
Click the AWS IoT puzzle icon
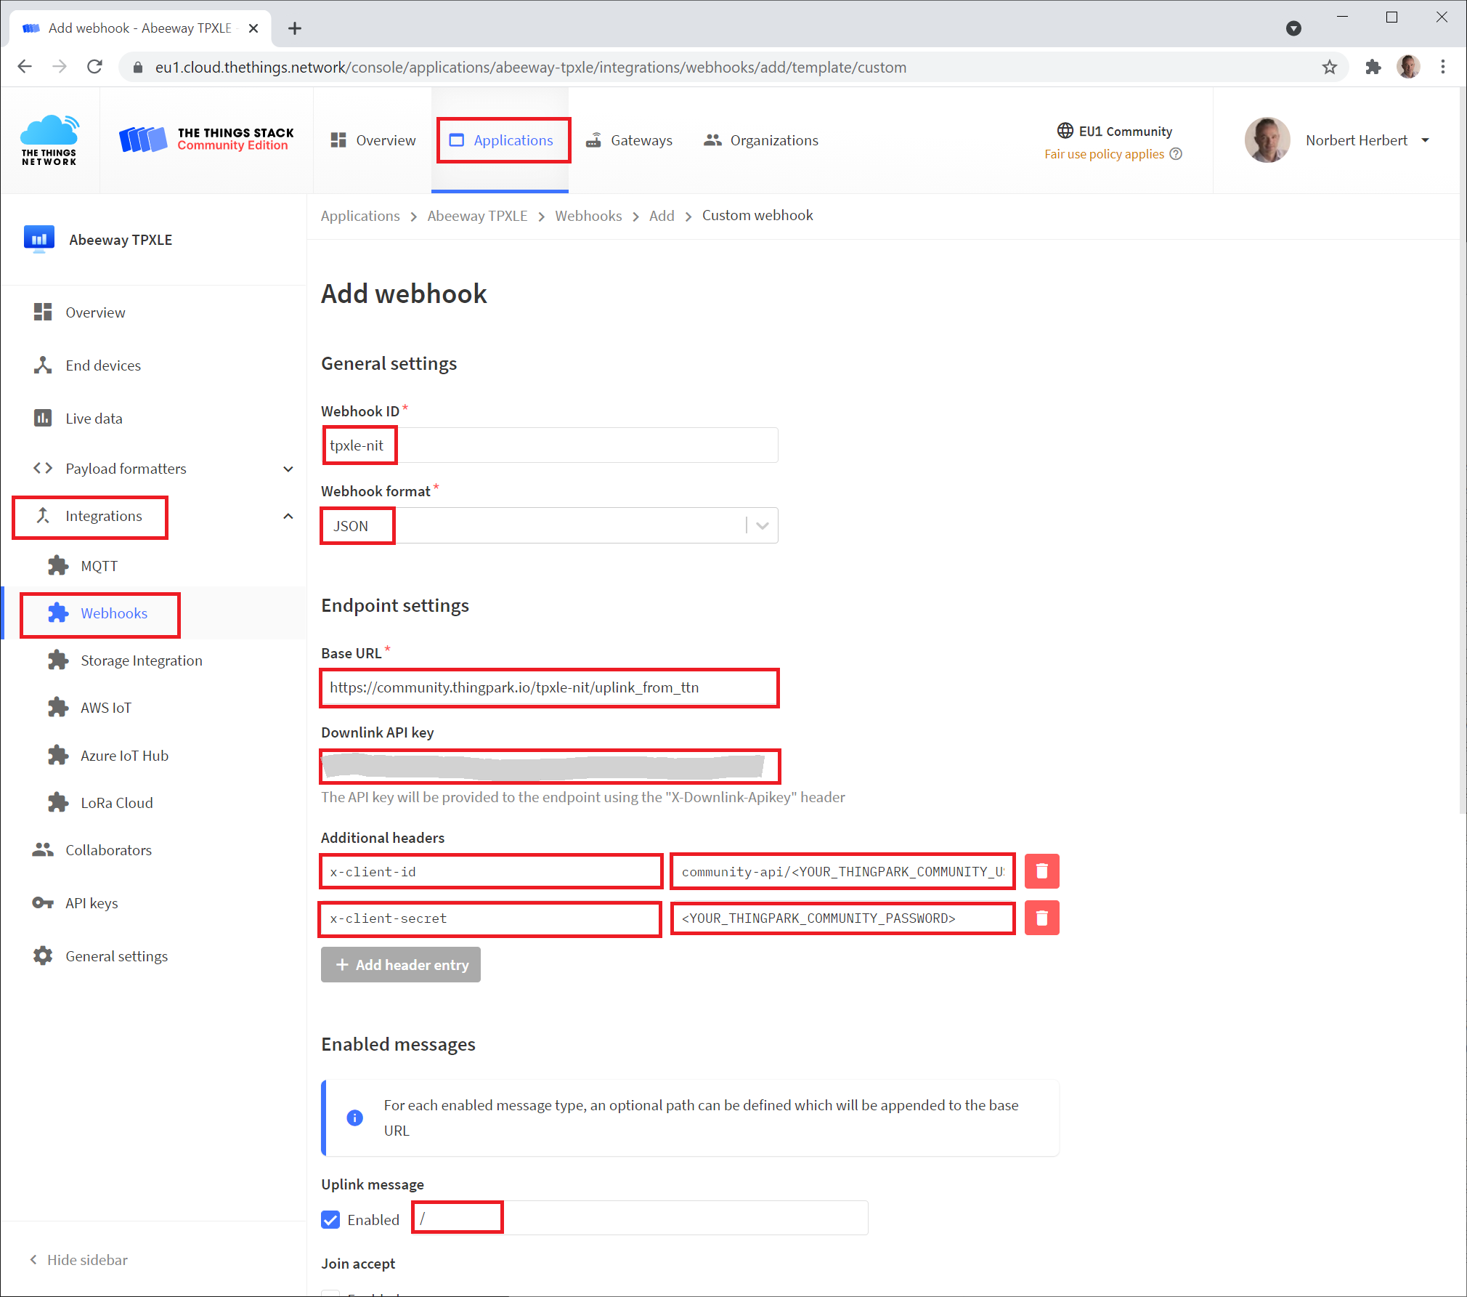tap(58, 708)
